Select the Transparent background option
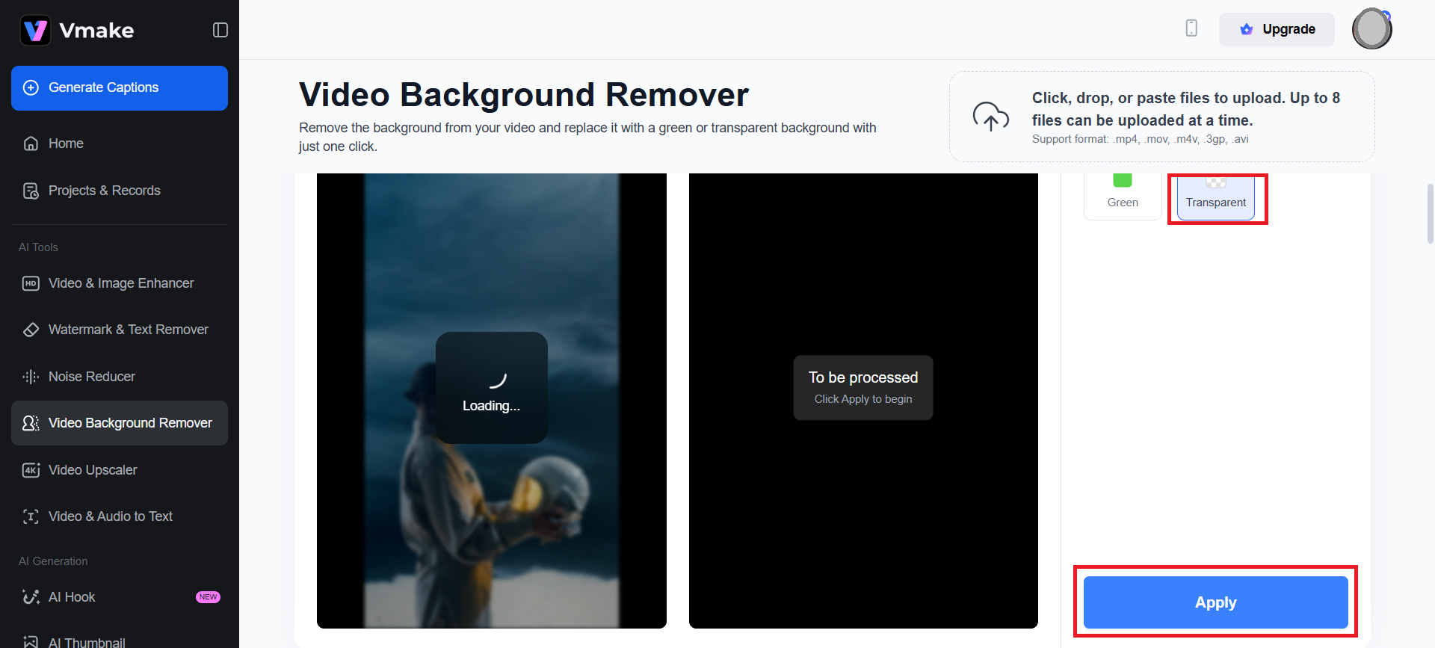 [x=1215, y=197]
